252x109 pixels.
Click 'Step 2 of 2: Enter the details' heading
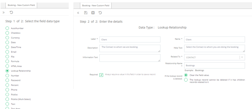pyautogui.click(x=101, y=22)
